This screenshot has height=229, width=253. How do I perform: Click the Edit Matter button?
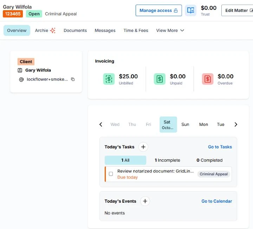click(237, 11)
